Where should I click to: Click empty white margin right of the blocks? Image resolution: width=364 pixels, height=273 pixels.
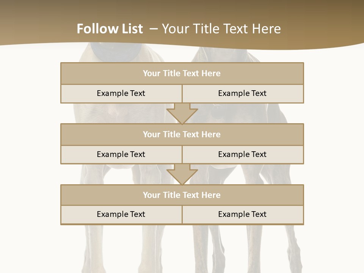(x=334, y=152)
